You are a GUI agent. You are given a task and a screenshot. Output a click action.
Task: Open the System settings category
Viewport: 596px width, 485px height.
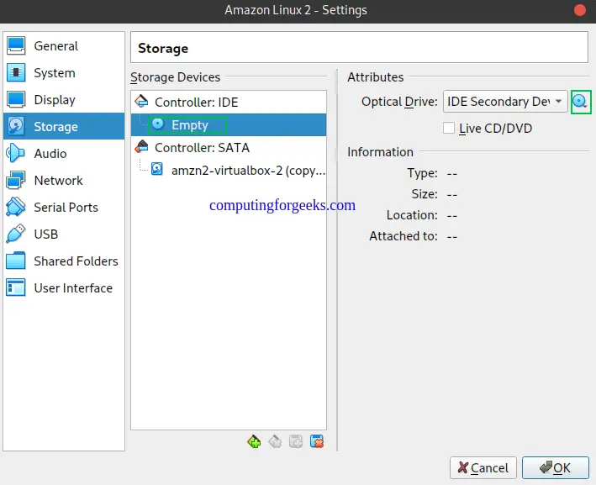pos(64,72)
